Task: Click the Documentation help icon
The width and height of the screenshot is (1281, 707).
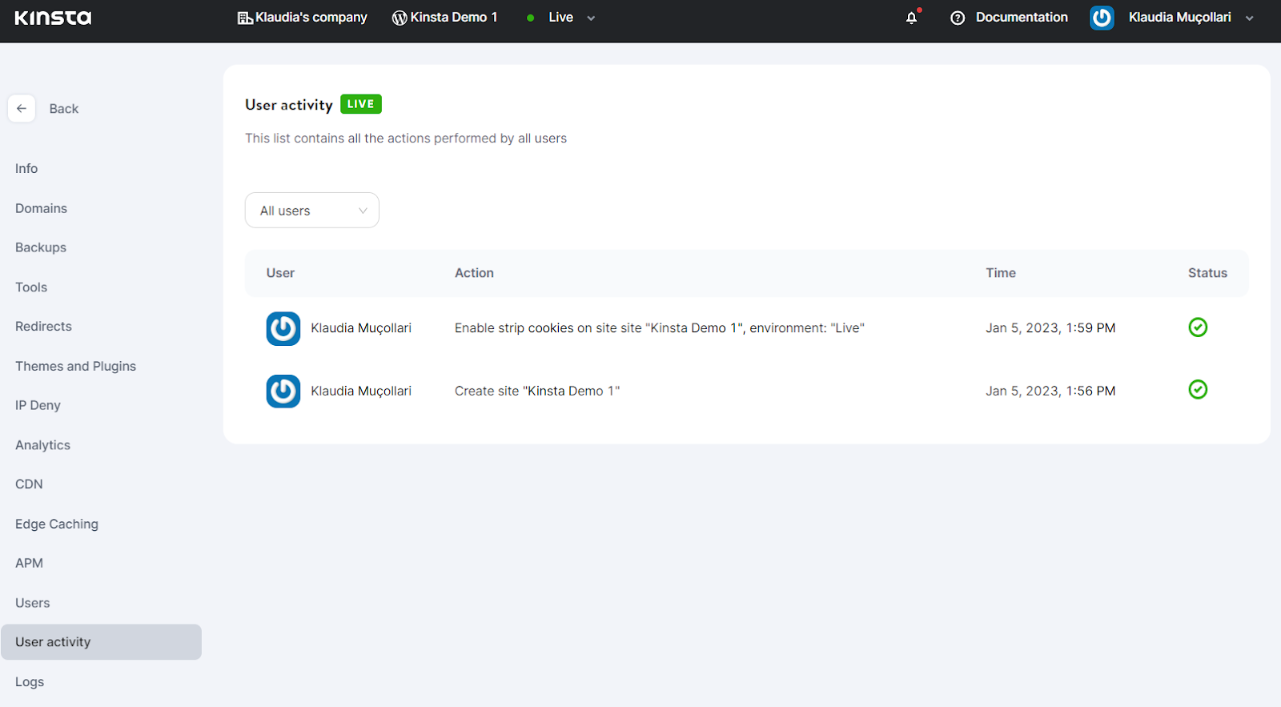Action: pos(958,18)
